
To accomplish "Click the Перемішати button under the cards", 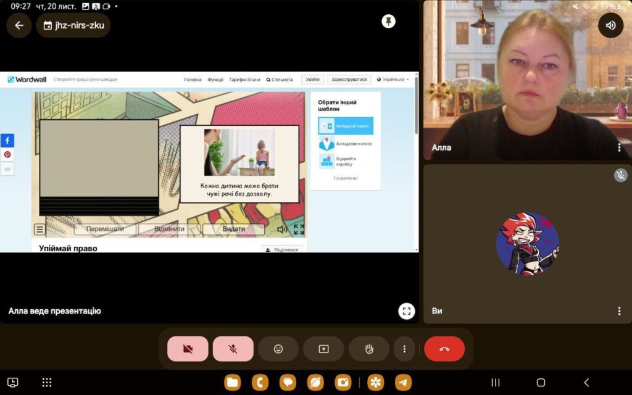I will (105, 229).
